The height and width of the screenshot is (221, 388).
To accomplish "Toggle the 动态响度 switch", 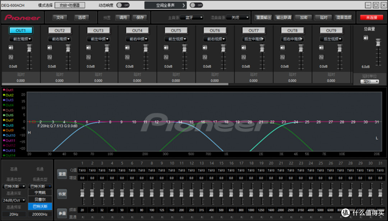I will pyautogui.click(x=123, y=5).
